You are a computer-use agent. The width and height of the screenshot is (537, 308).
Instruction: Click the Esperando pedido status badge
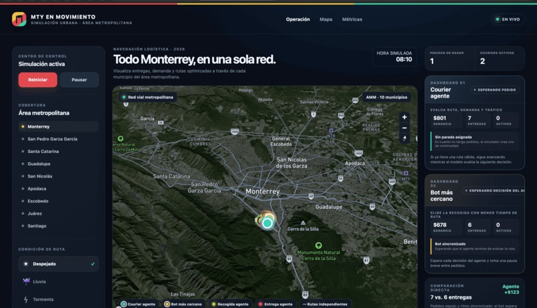click(494, 90)
